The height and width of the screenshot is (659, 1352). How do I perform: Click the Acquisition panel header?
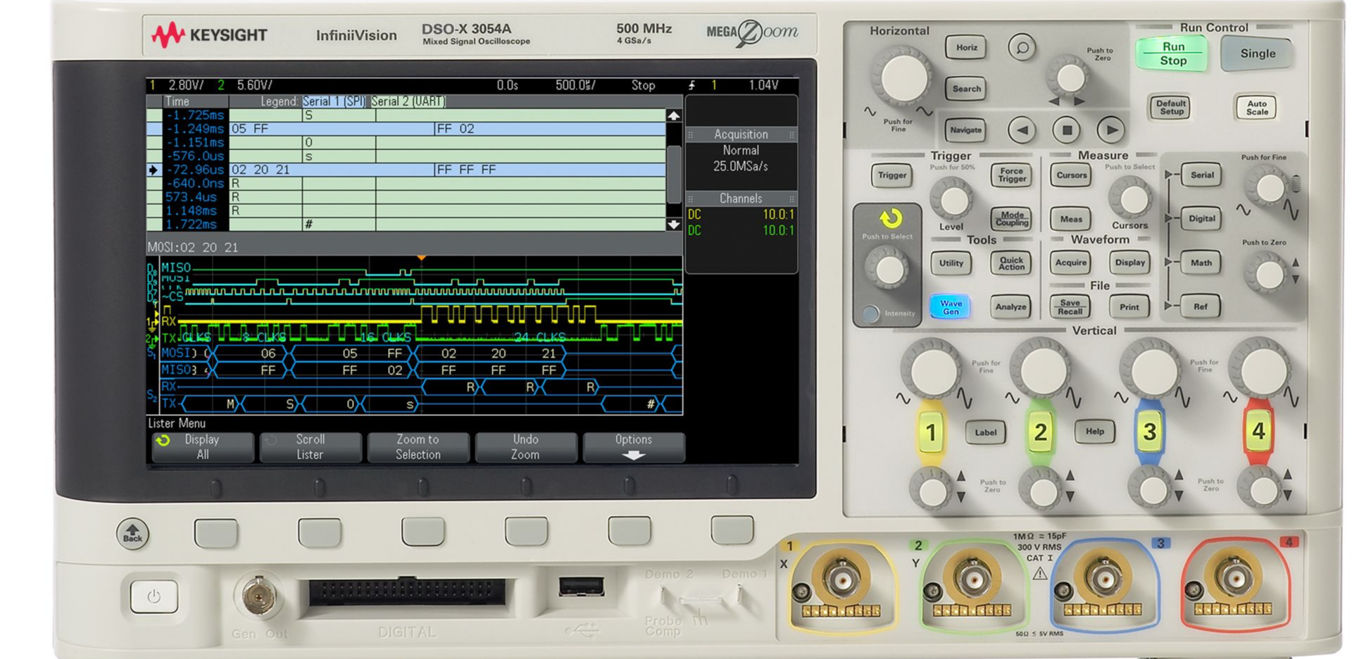click(x=741, y=134)
